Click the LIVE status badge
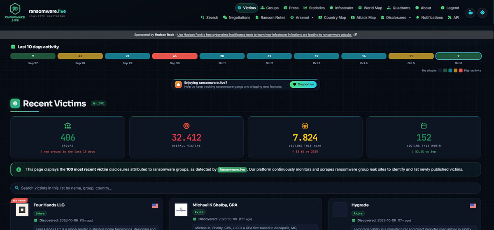Screen dimensions: 494x230 98,103
